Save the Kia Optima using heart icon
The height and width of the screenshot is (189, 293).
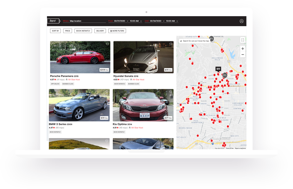click(171, 92)
